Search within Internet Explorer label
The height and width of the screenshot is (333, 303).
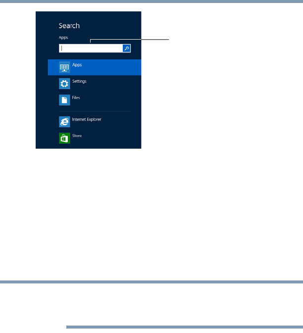[87, 119]
